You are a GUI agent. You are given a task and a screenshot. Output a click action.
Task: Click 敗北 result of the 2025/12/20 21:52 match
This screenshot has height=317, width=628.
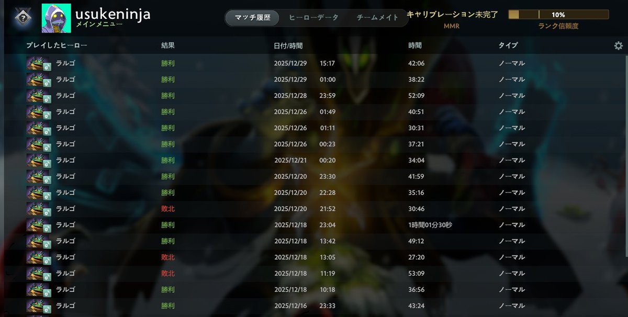(168, 209)
